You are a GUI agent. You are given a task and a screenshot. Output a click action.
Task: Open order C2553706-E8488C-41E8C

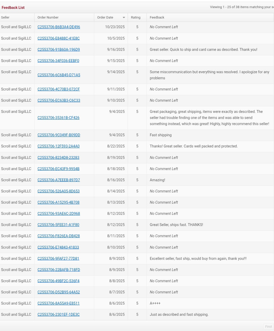58,38
